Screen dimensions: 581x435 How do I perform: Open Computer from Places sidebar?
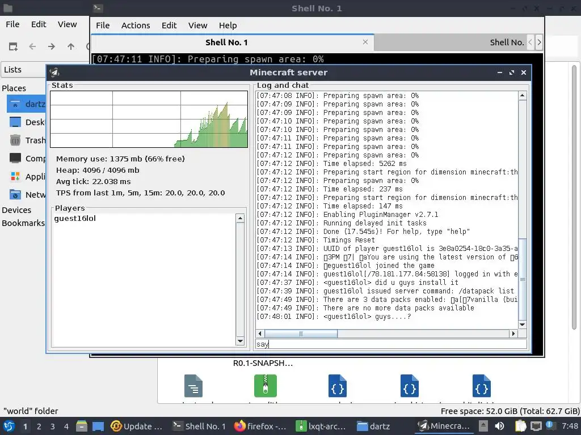pyautogui.click(x=27, y=159)
